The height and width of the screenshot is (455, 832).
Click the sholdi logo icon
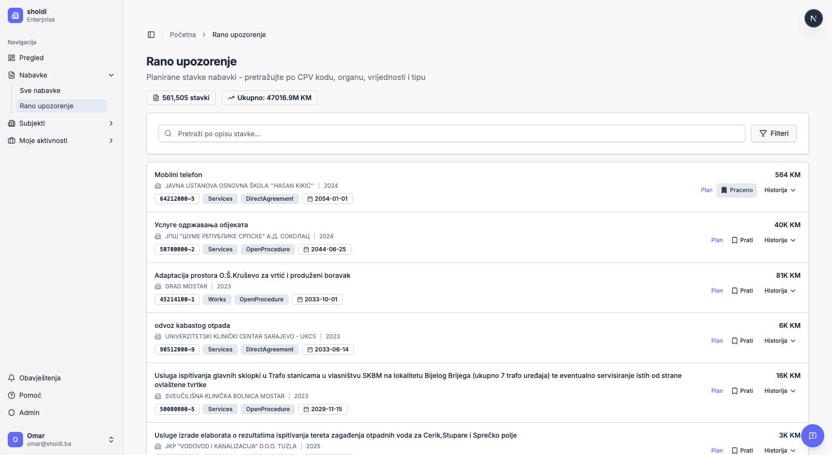(x=15, y=15)
